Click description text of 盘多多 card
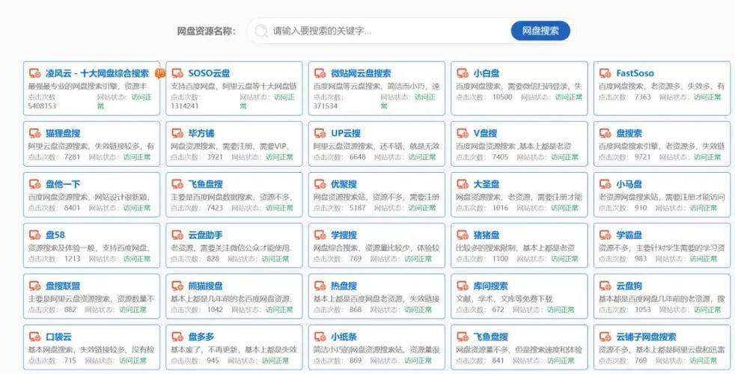Image resolution: width=735 pixels, height=374 pixels. 234,349
